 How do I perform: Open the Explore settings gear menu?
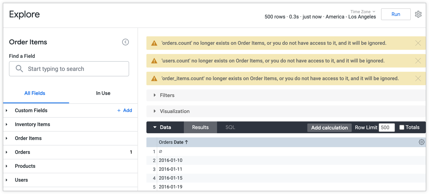418,14
